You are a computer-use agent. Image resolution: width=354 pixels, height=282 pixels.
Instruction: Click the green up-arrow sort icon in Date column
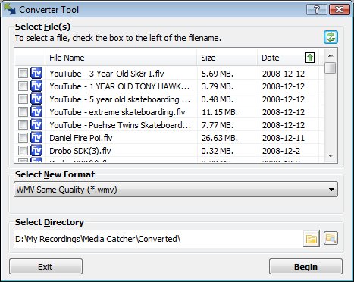point(310,58)
